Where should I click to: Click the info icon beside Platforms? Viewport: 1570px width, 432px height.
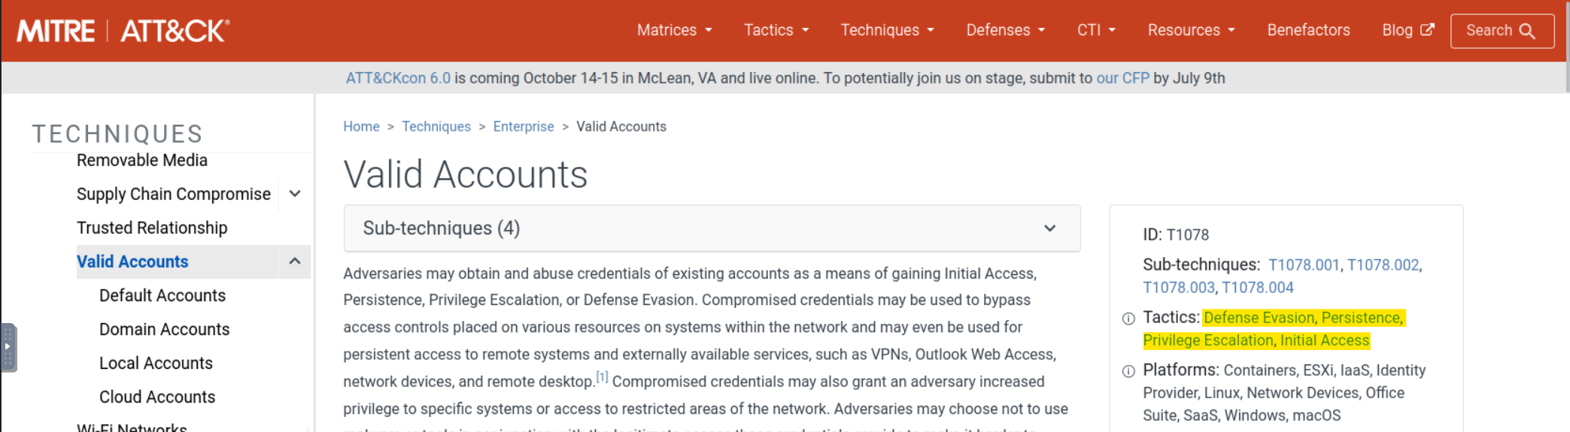[x=1128, y=371]
